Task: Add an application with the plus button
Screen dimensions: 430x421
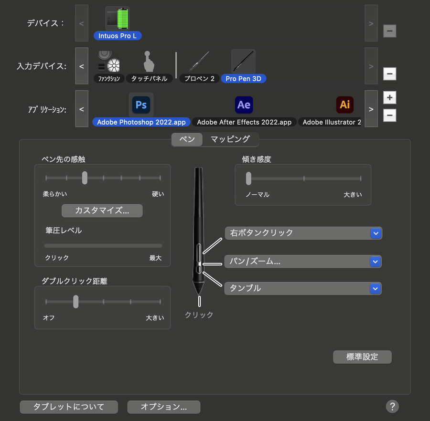Action: pos(389,97)
